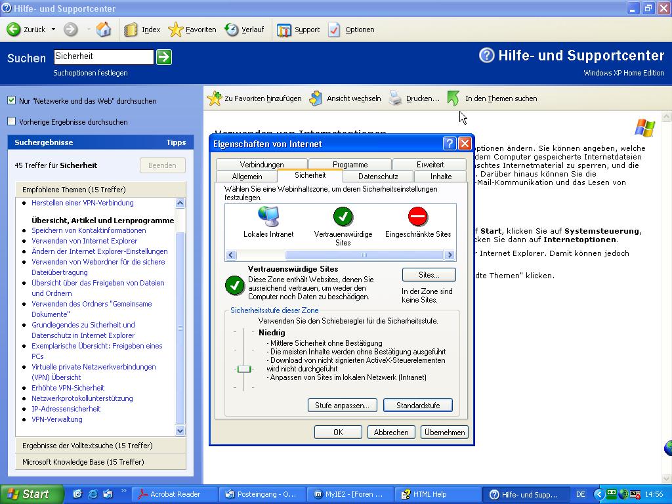Click the In den Themen suchen icon
672x504 pixels.
453,98
